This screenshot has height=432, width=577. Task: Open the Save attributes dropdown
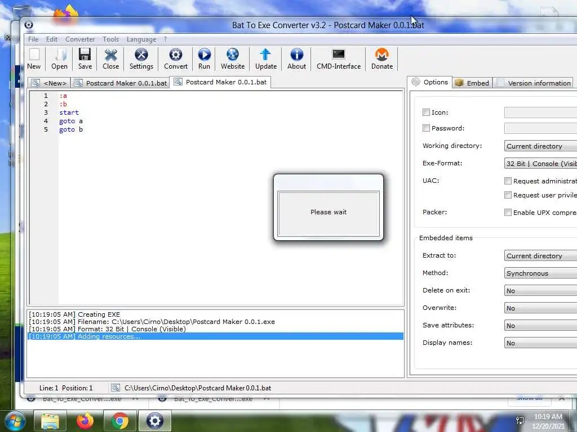pos(540,326)
